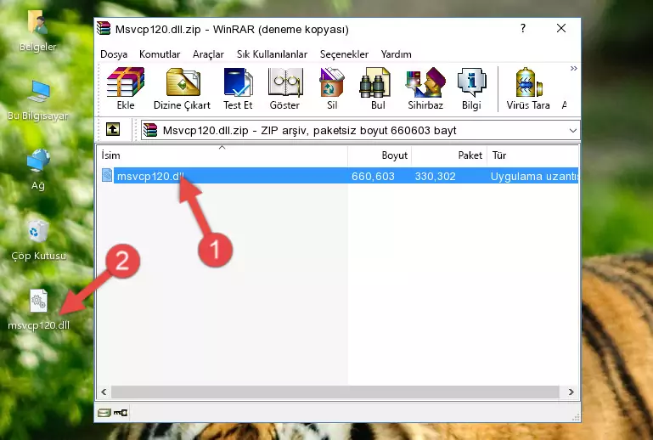Sort by the Tür column header

[x=532, y=155]
